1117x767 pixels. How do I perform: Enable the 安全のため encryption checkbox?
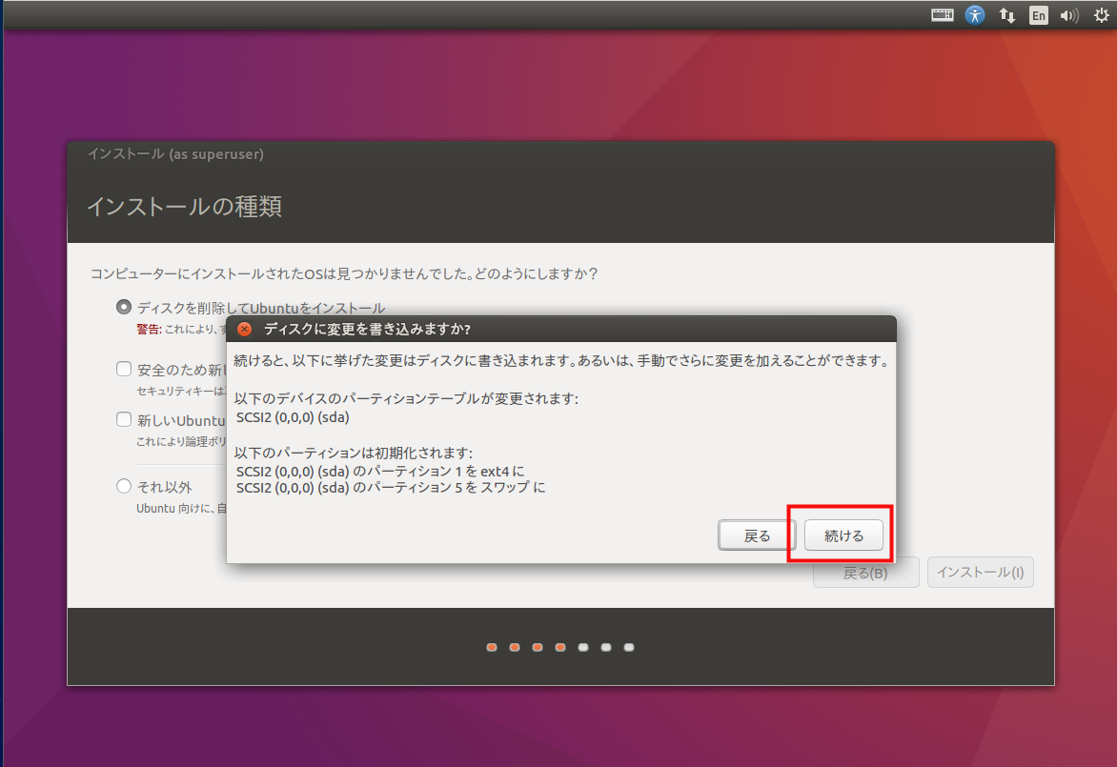123,369
